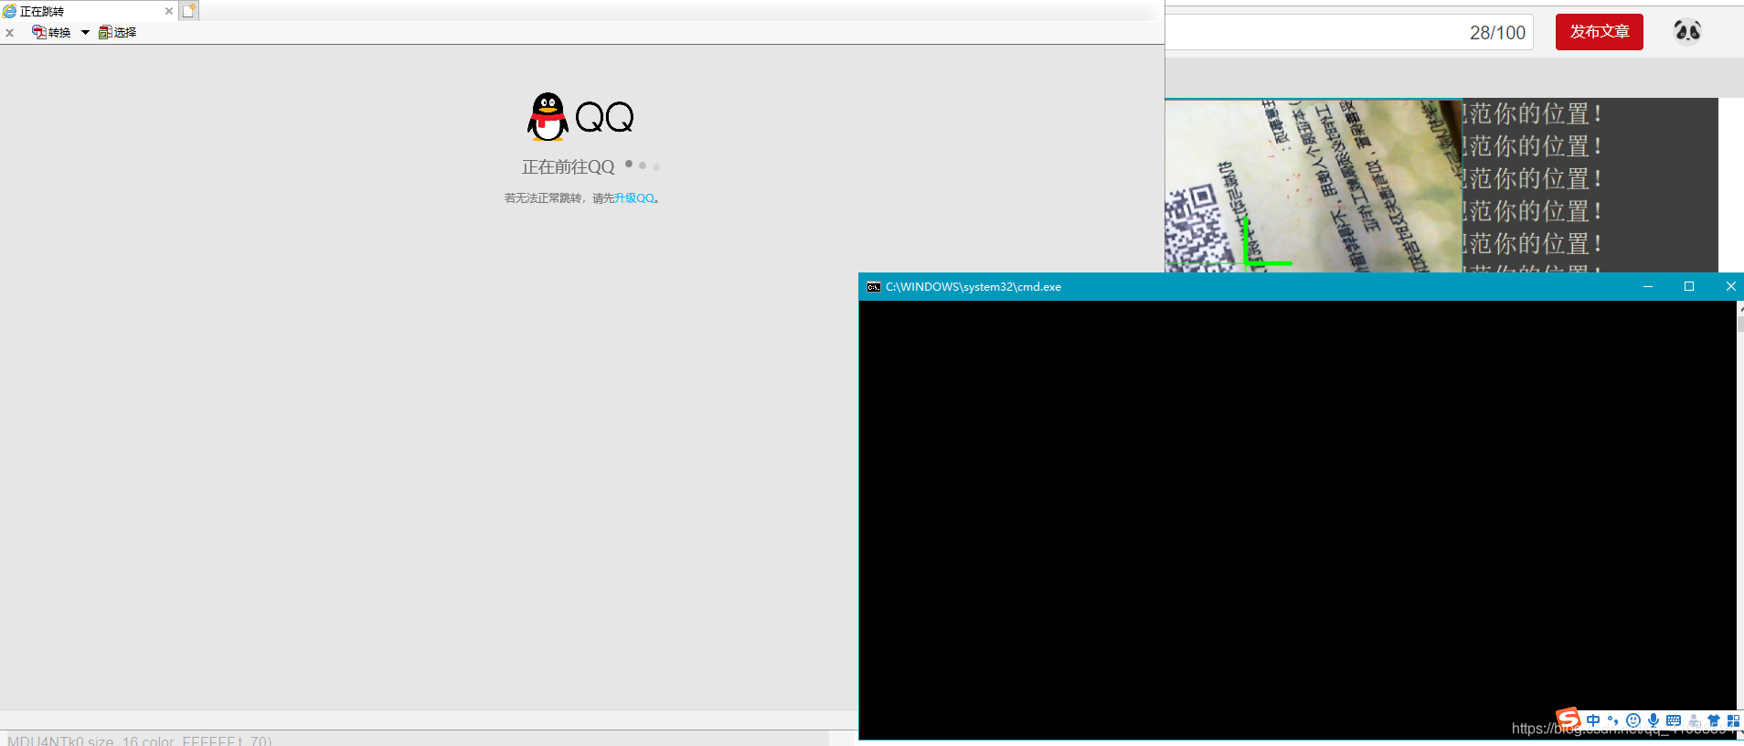Viewport: 1744px width, 746px height.
Task: Focus the article title field showing 28/100
Action: pos(1349,32)
